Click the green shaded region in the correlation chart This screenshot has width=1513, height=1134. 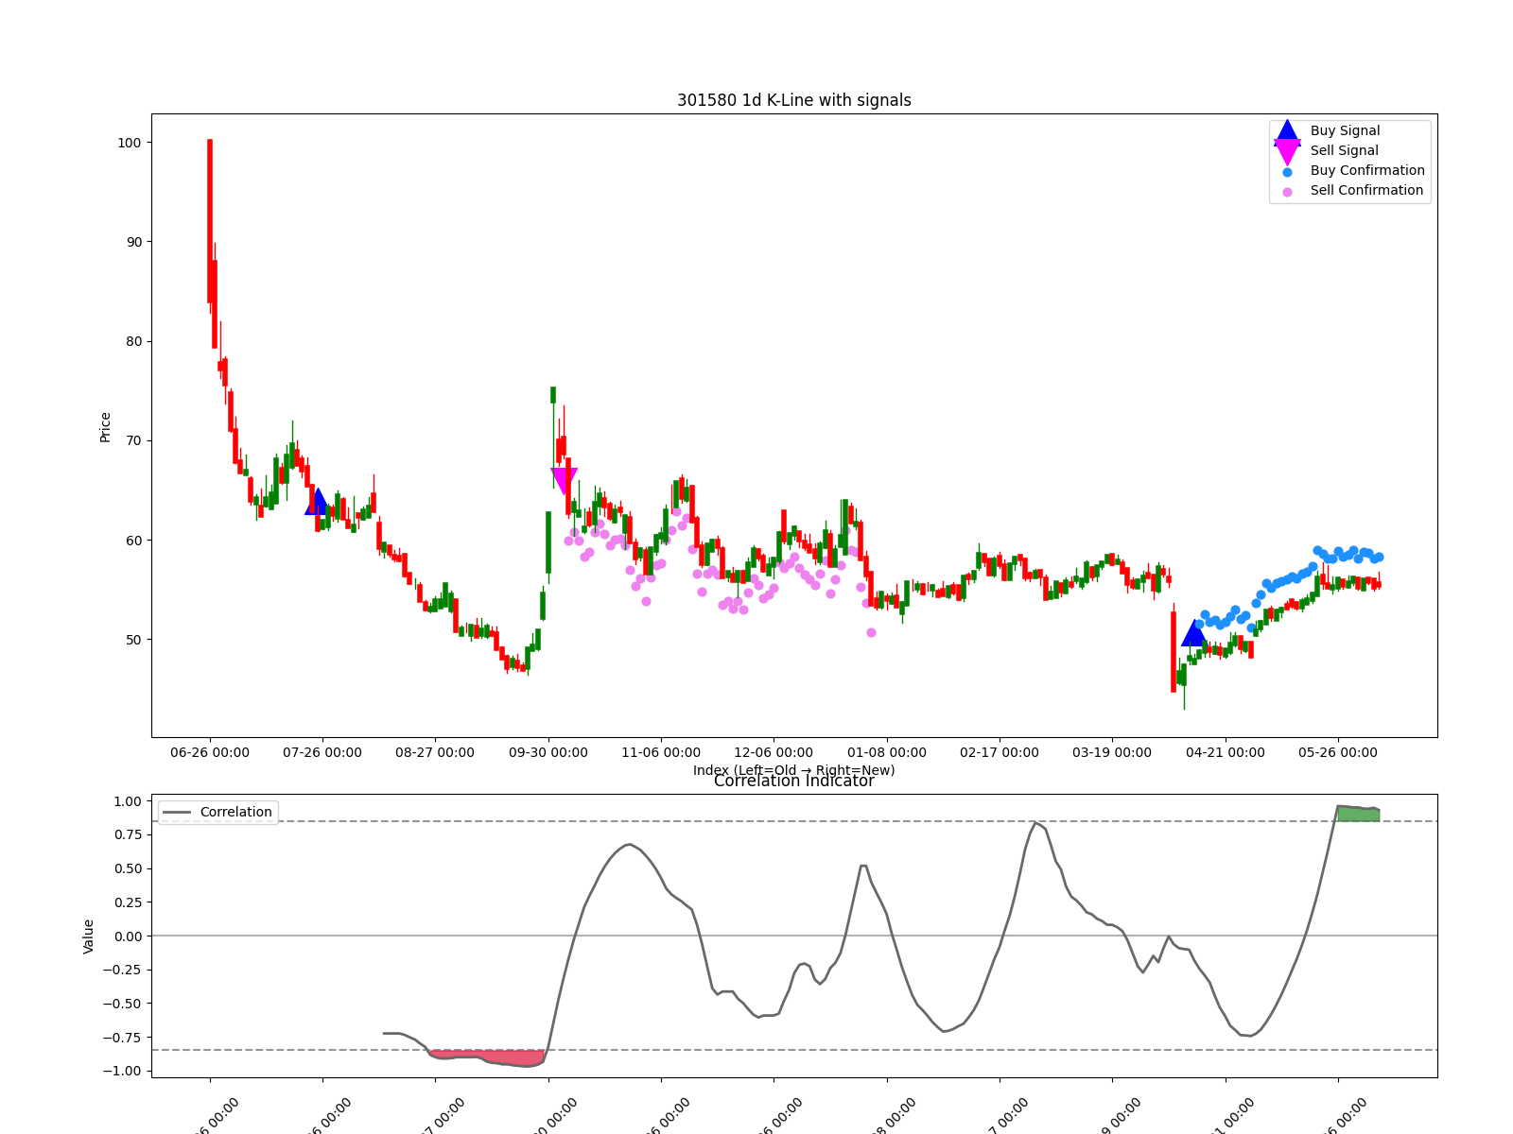tap(1358, 814)
